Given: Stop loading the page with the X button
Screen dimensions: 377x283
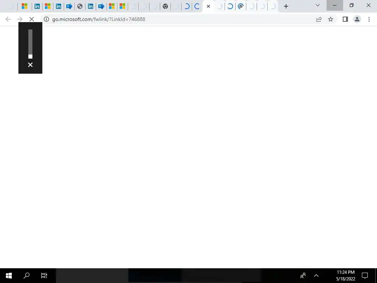Looking at the screenshot, I should point(32,19).
